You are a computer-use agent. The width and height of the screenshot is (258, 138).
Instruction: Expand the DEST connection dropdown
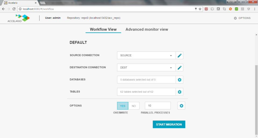[x=146, y=67]
